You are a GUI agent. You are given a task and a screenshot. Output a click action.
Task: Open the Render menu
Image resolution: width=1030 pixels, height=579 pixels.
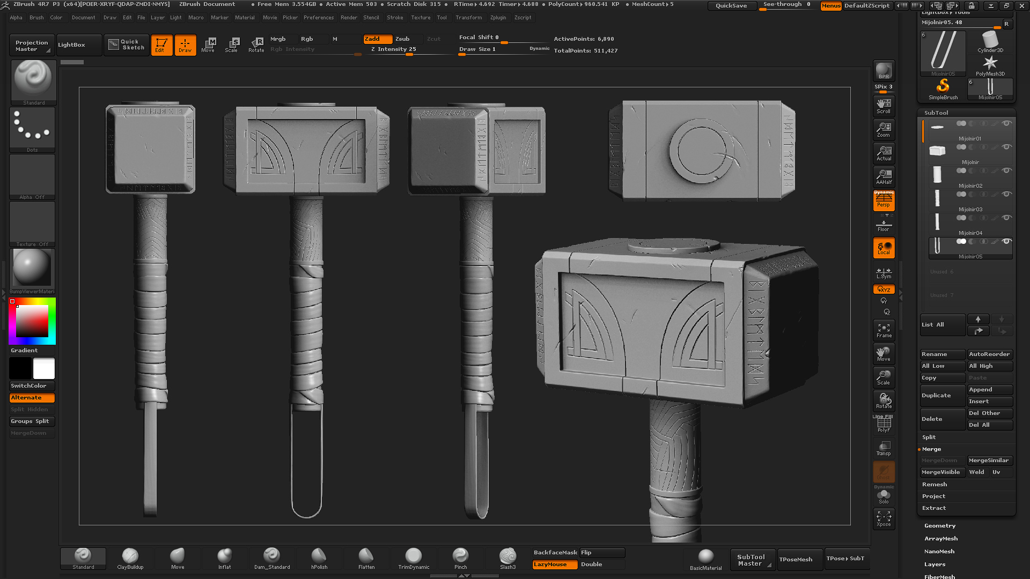tap(349, 18)
